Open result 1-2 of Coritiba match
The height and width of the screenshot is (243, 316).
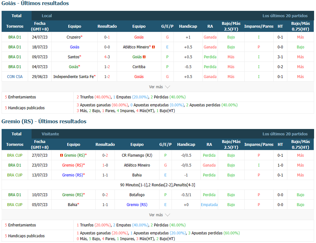click(107, 67)
